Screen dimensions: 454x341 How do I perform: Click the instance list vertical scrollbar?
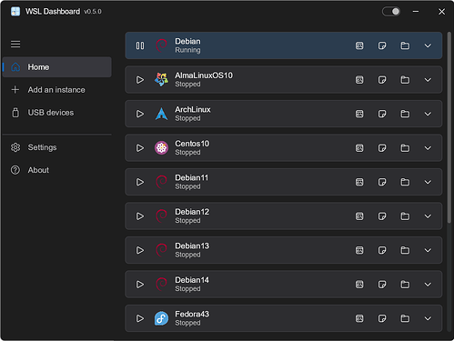[x=449, y=127]
